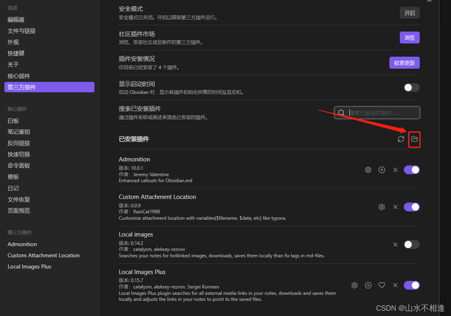Click the heart donate icon for Local Images Plus

point(381,285)
